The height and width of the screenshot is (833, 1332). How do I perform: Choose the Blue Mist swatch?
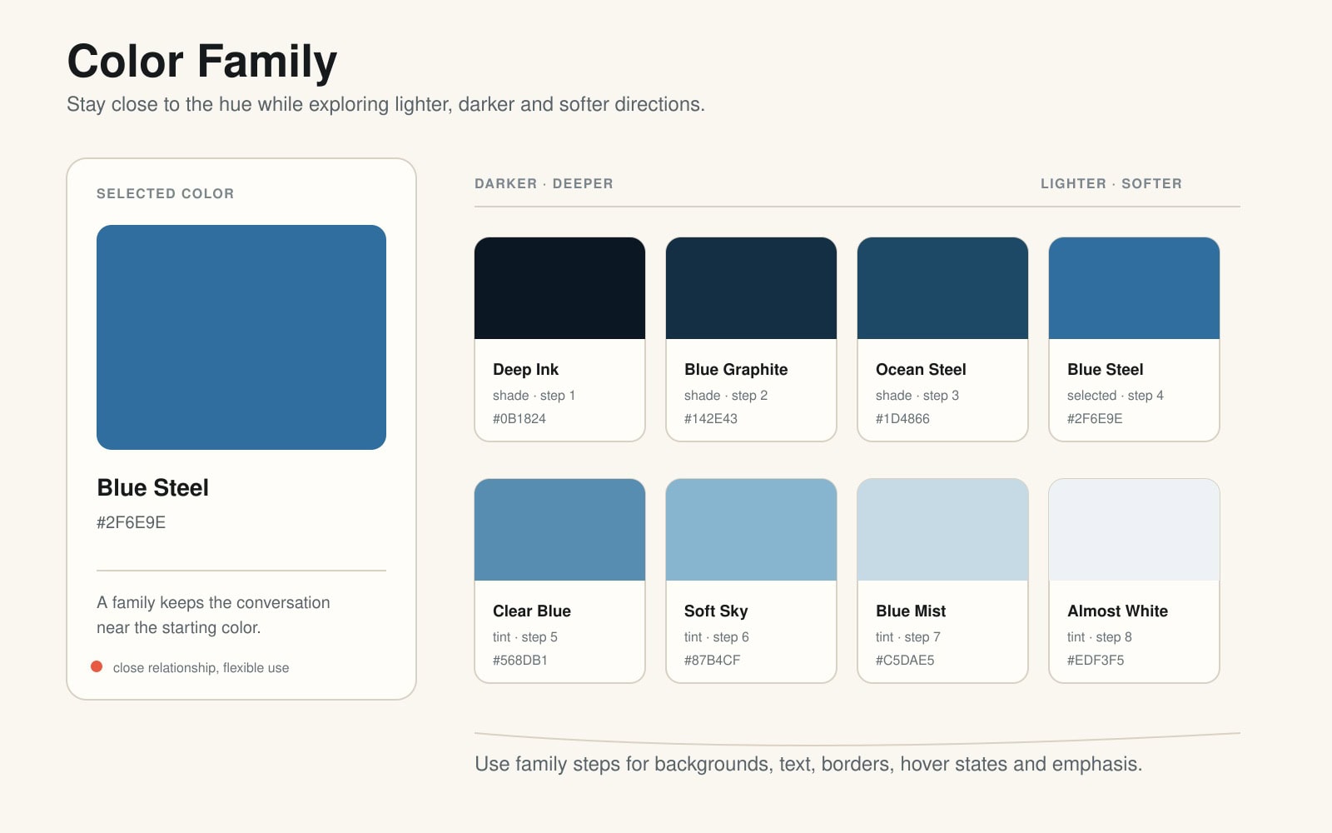[942, 530]
